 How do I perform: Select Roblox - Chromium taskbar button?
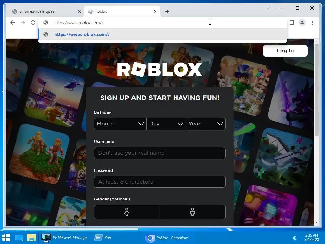[167, 238]
